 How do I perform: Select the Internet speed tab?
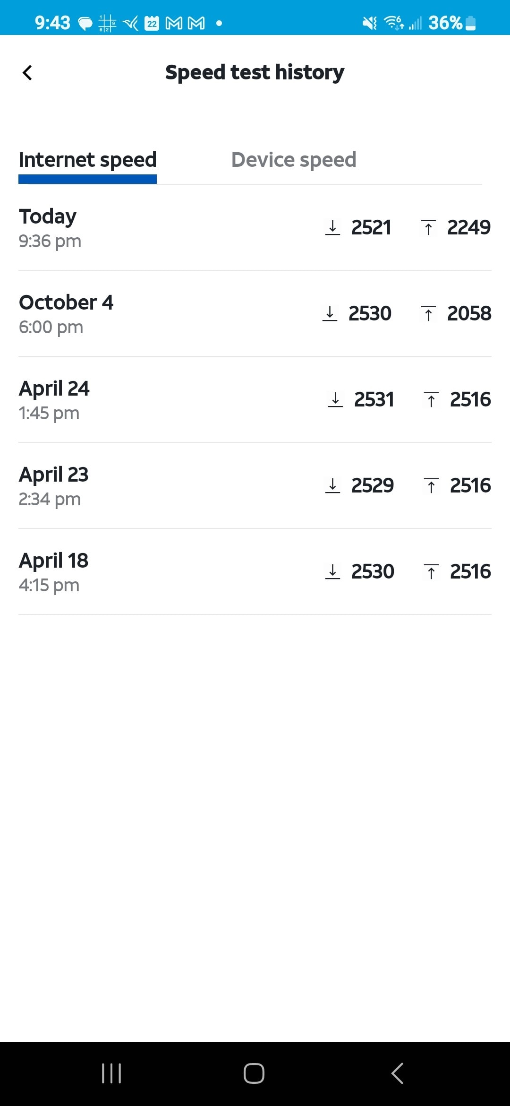tap(87, 160)
